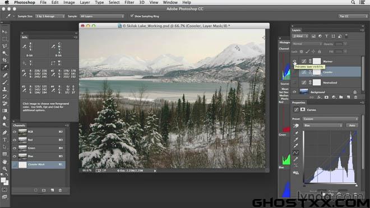Viewport: 370px width, 208px height.
Task: Toggle Show Sampling Ring checkbox
Action: point(132,16)
